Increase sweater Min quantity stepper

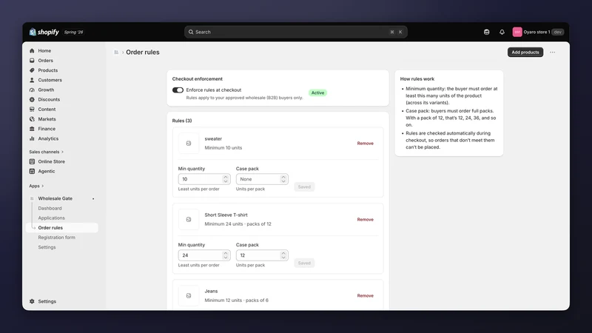point(226,177)
